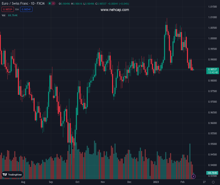The width and height of the screenshot is (220, 185).
Task: Click the green market status dot
Action: [x=50, y=4]
